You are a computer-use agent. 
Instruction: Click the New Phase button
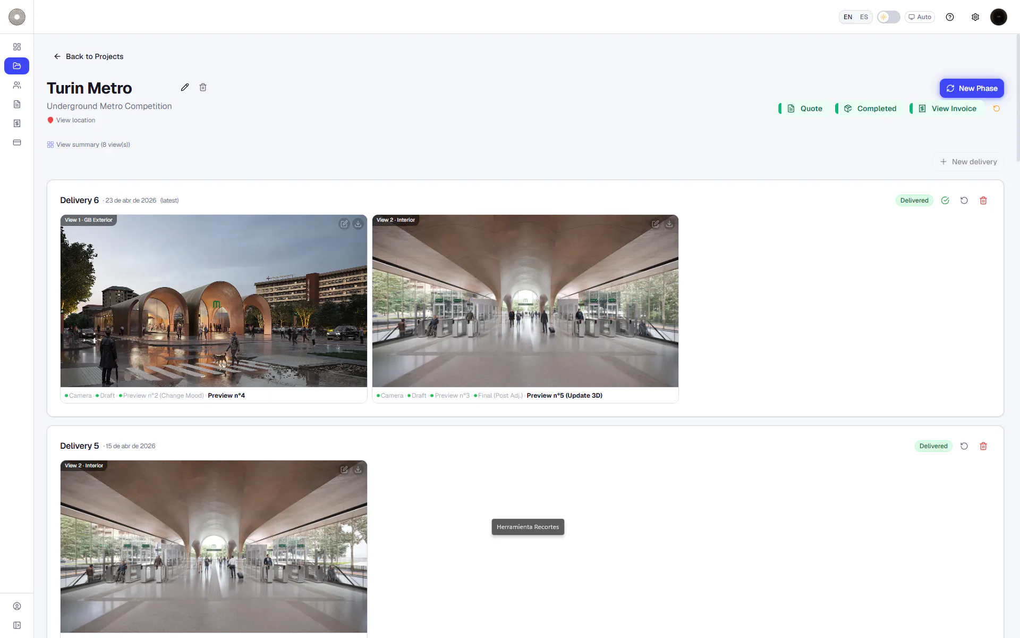(x=972, y=88)
